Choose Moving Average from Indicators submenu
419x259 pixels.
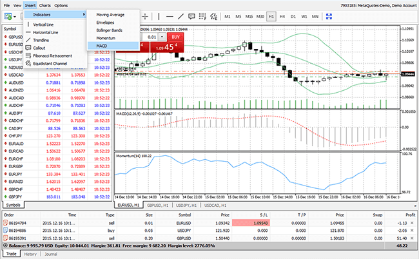[x=110, y=15]
